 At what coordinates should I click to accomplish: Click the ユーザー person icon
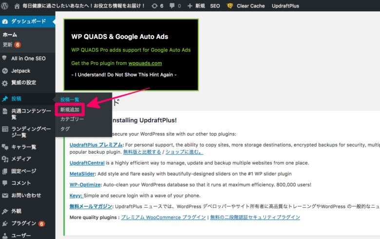coord(5,236)
